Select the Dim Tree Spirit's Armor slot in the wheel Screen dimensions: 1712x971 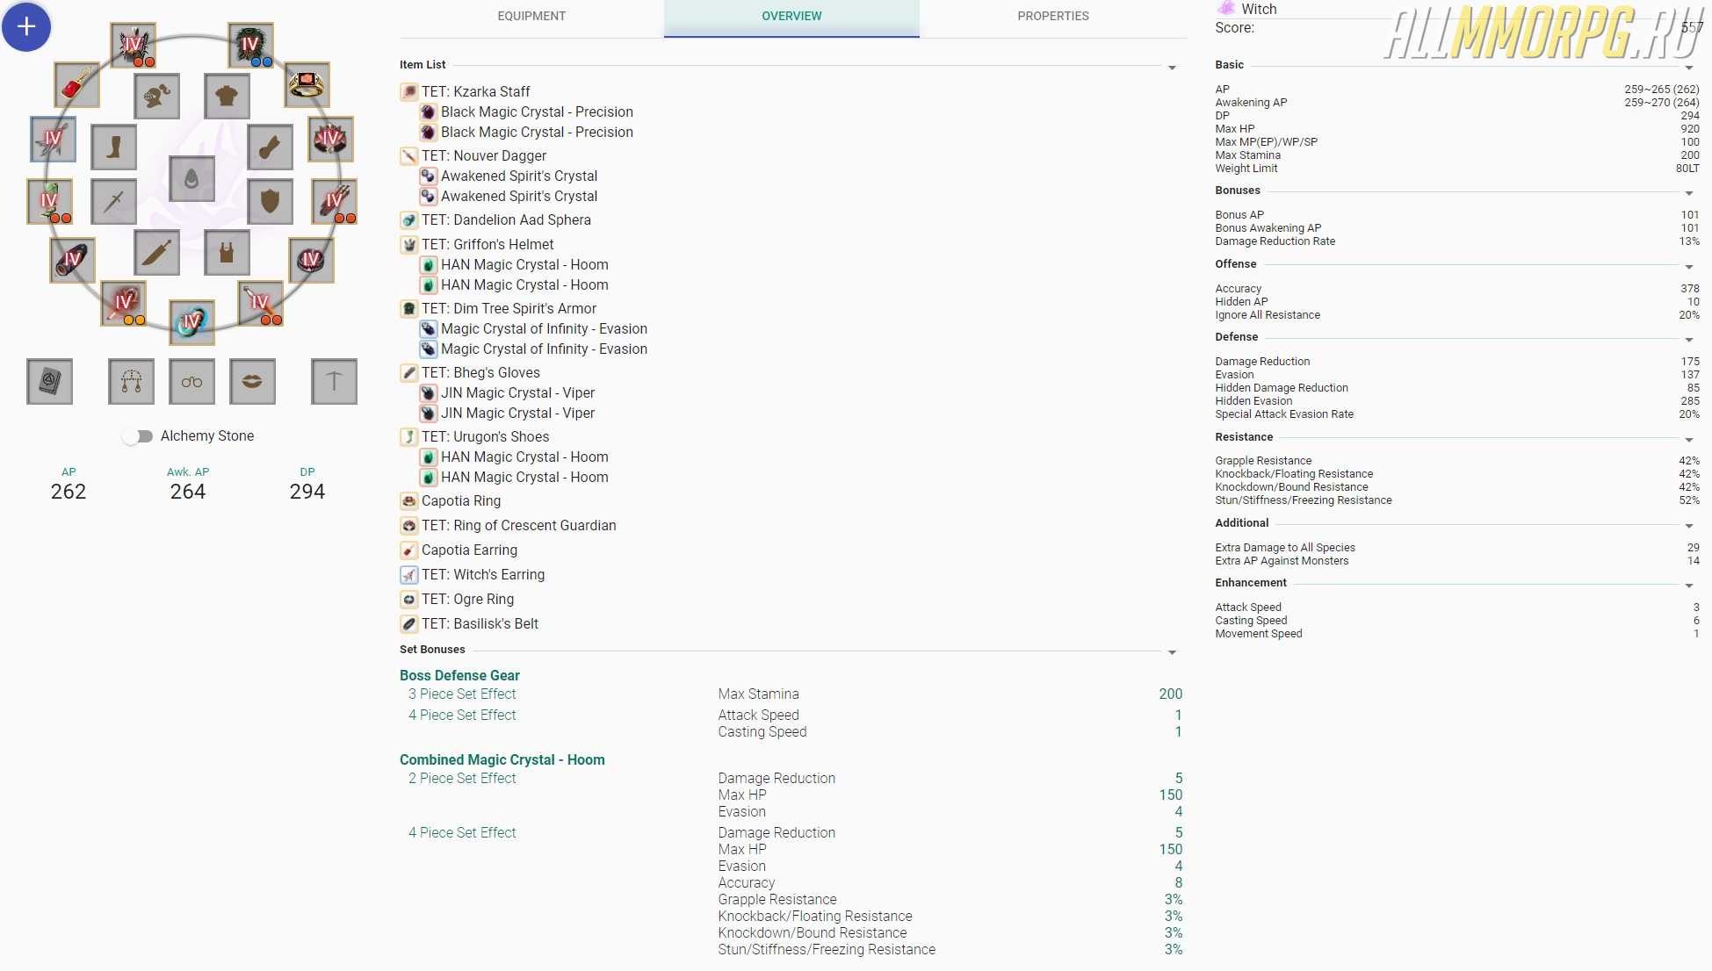[250, 45]
